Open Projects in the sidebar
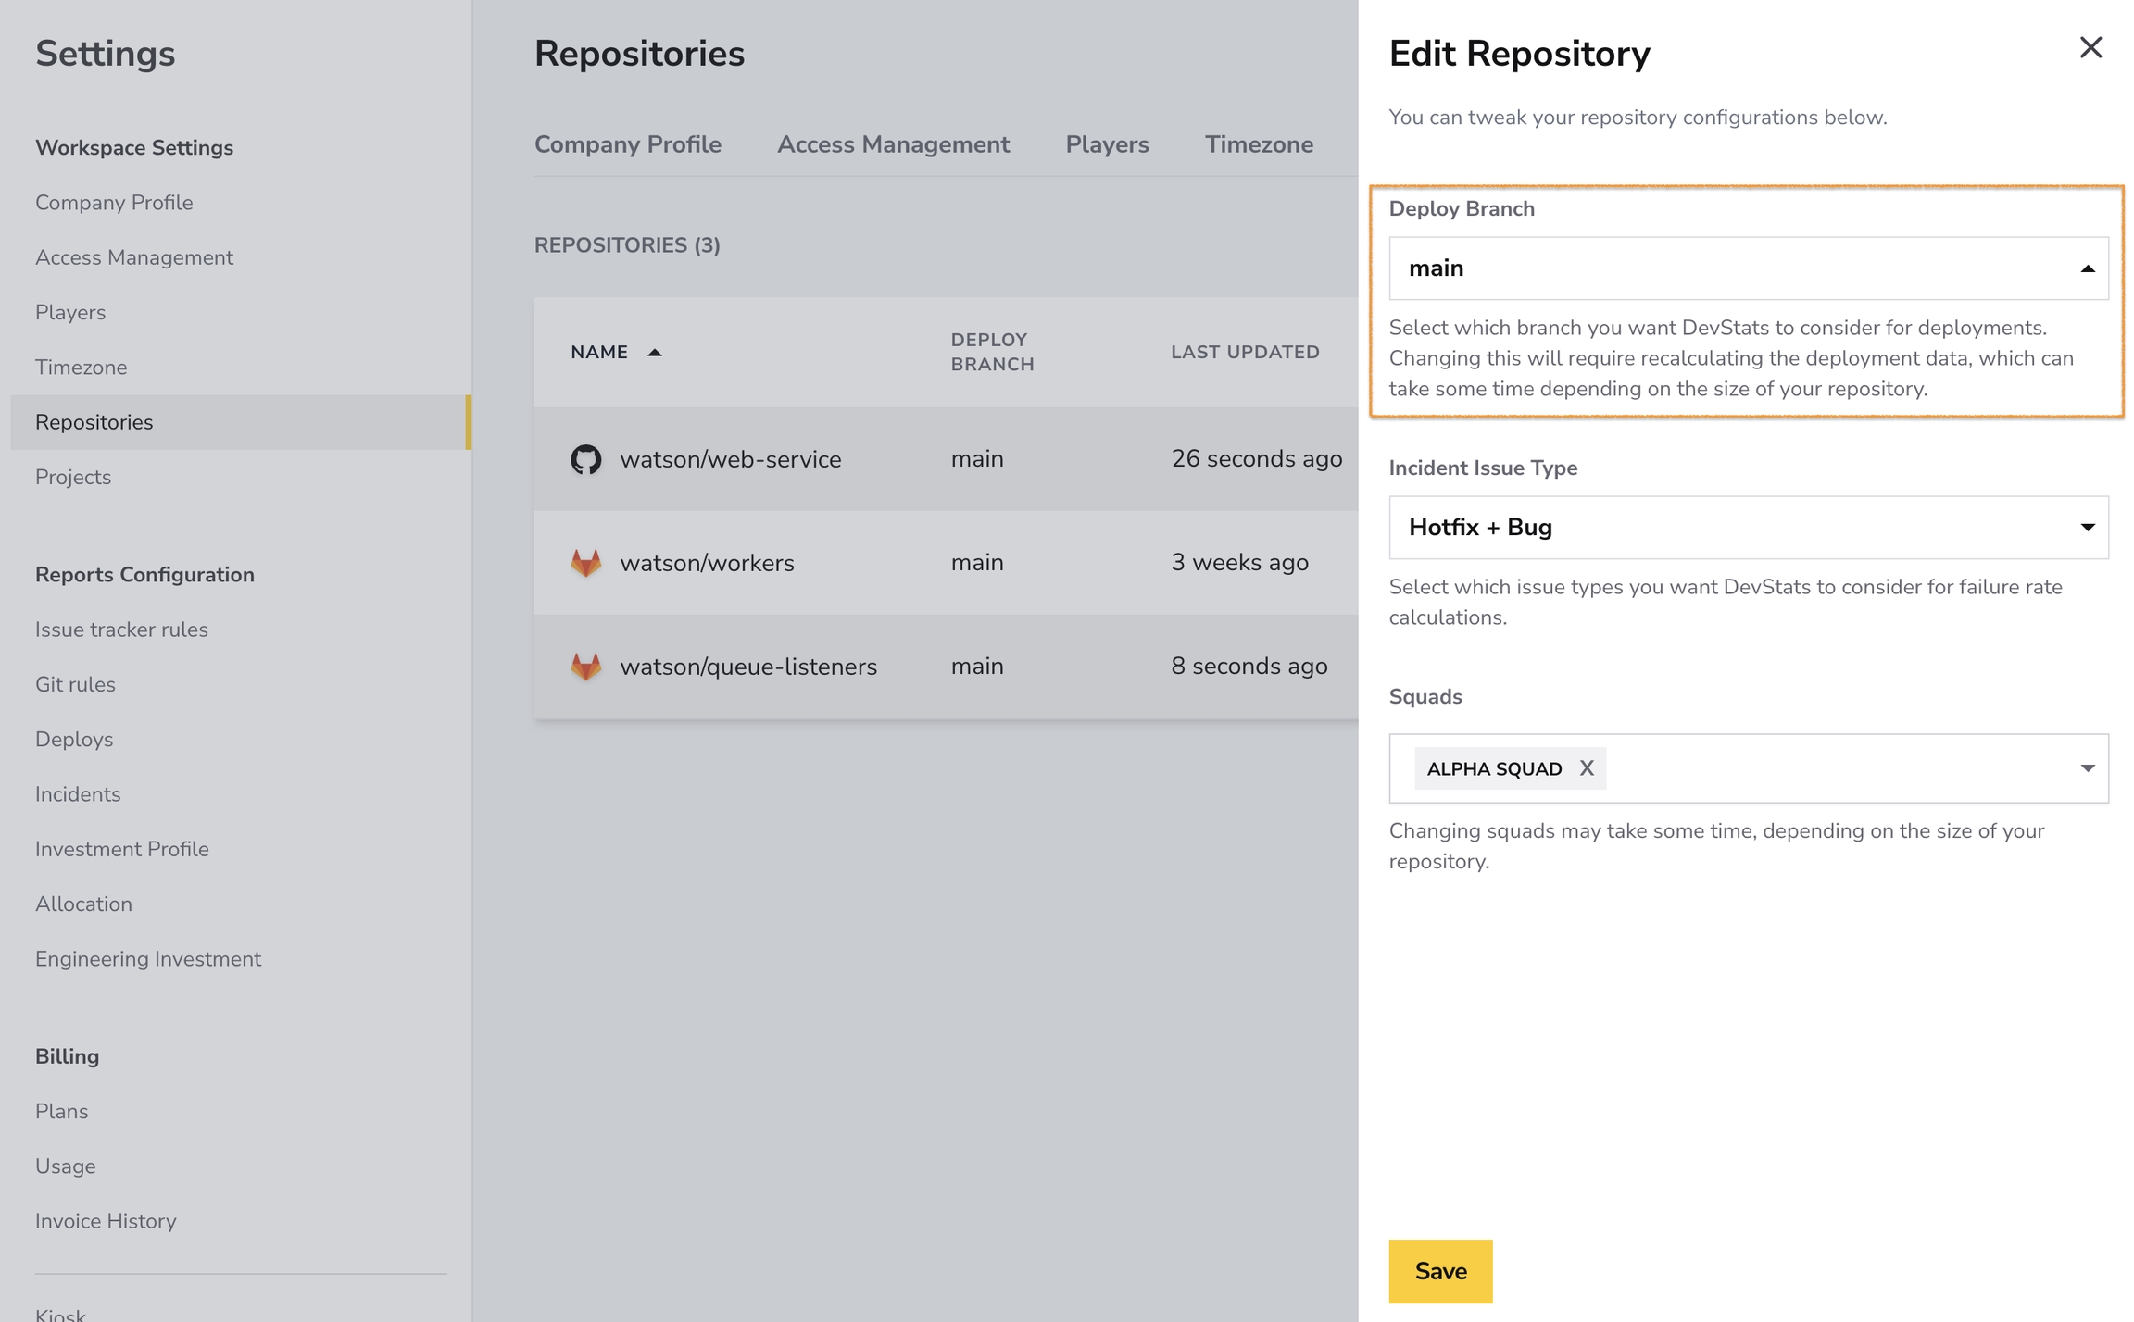Screen dimensions: 2134x1322 tap(73, 478)
